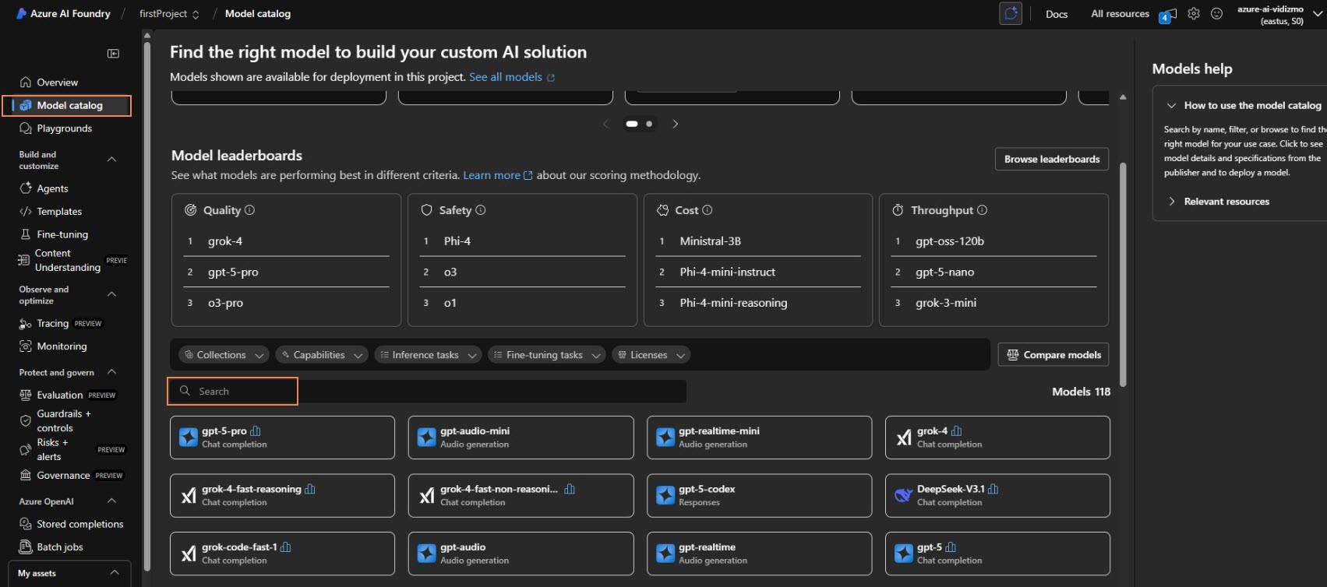This screenshot has height=587, width=1327.
Task: Click the info icon next to Throughput
Action: (x=982, y=210)
